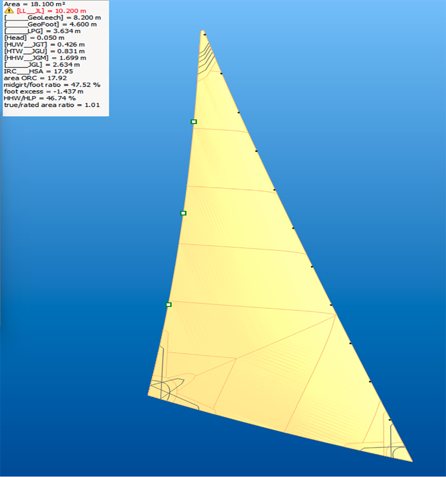The height and width of the screenshot is (477, 446).
Task: Click the topmost black leech marker near the head
Action: [x=205, y=35]
